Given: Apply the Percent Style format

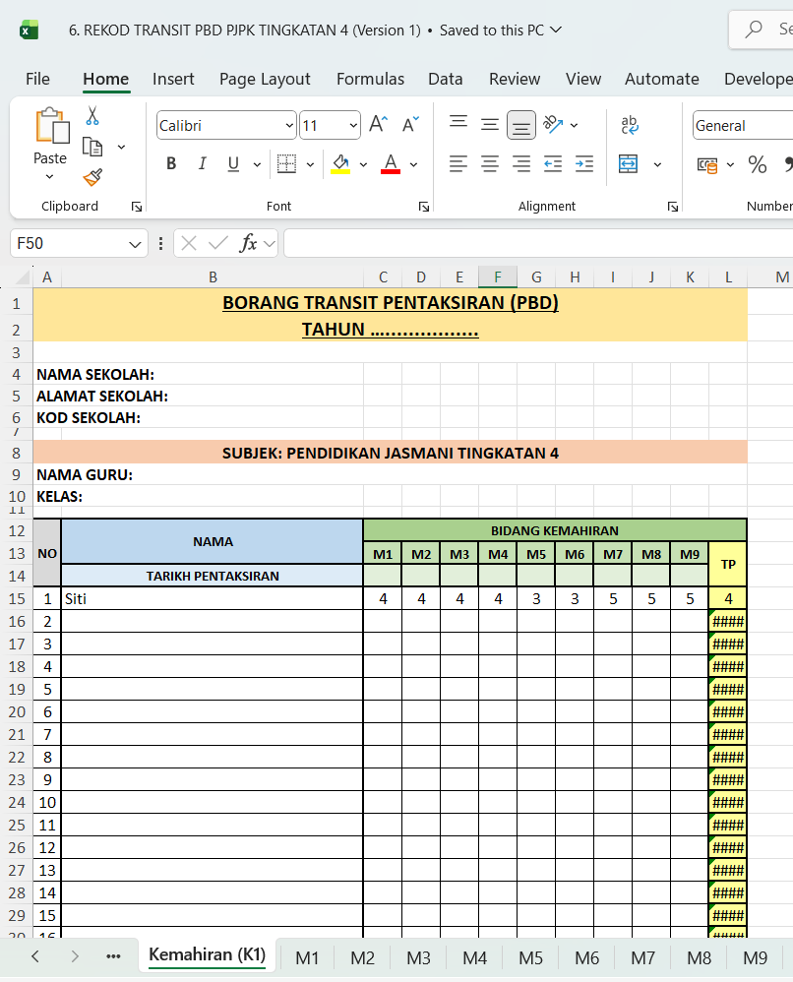Looking at the screenshot, I should pos(757,164).
